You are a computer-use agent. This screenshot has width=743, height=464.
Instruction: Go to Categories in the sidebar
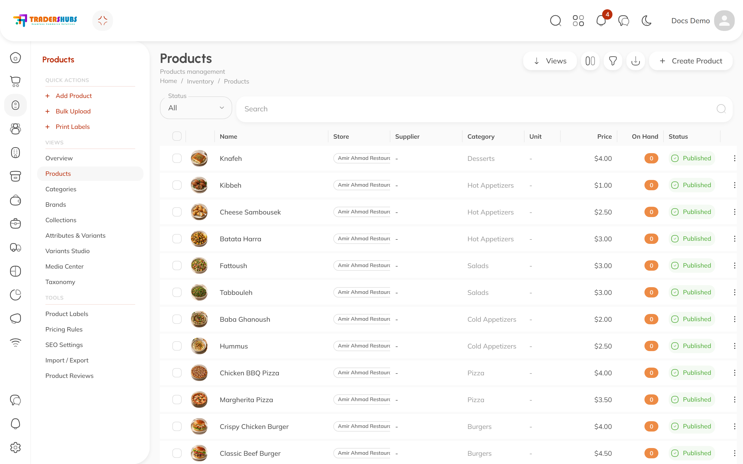(x=61, y=189)
